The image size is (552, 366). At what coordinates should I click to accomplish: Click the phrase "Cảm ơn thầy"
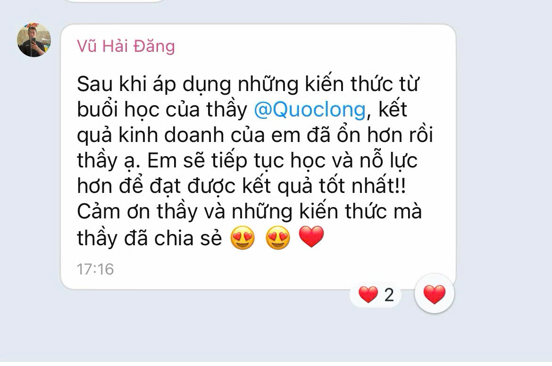click(x=137, y=212)
